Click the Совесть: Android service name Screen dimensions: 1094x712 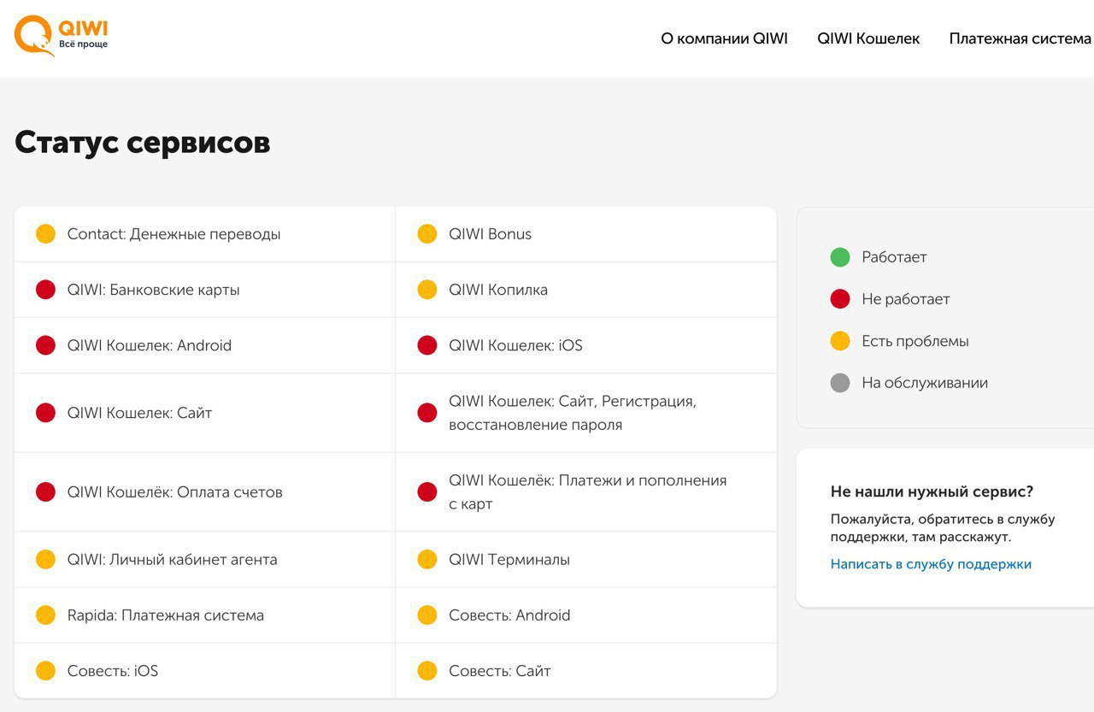point(509,615)
